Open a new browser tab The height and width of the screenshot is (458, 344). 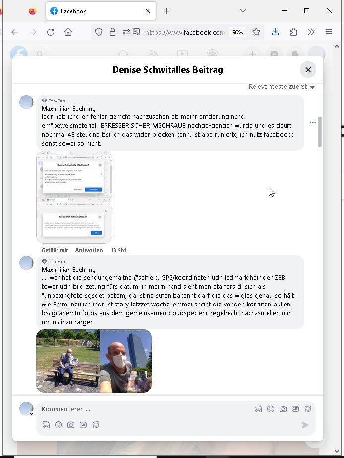click(166, 11)
